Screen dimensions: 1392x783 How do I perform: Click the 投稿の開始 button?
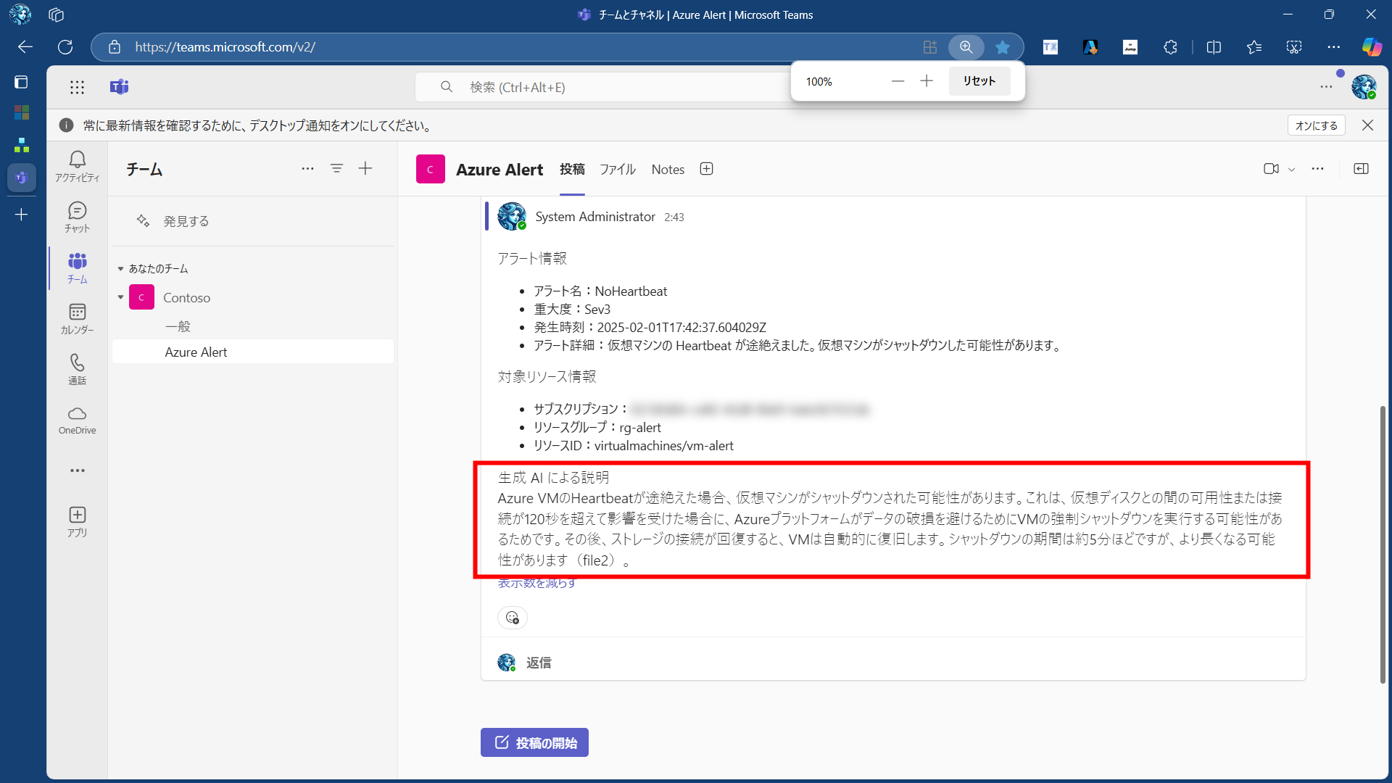coord(534,742)
